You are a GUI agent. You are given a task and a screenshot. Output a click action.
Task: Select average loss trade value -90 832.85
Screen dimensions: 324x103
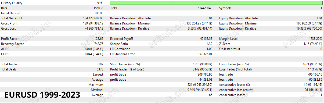315,80
